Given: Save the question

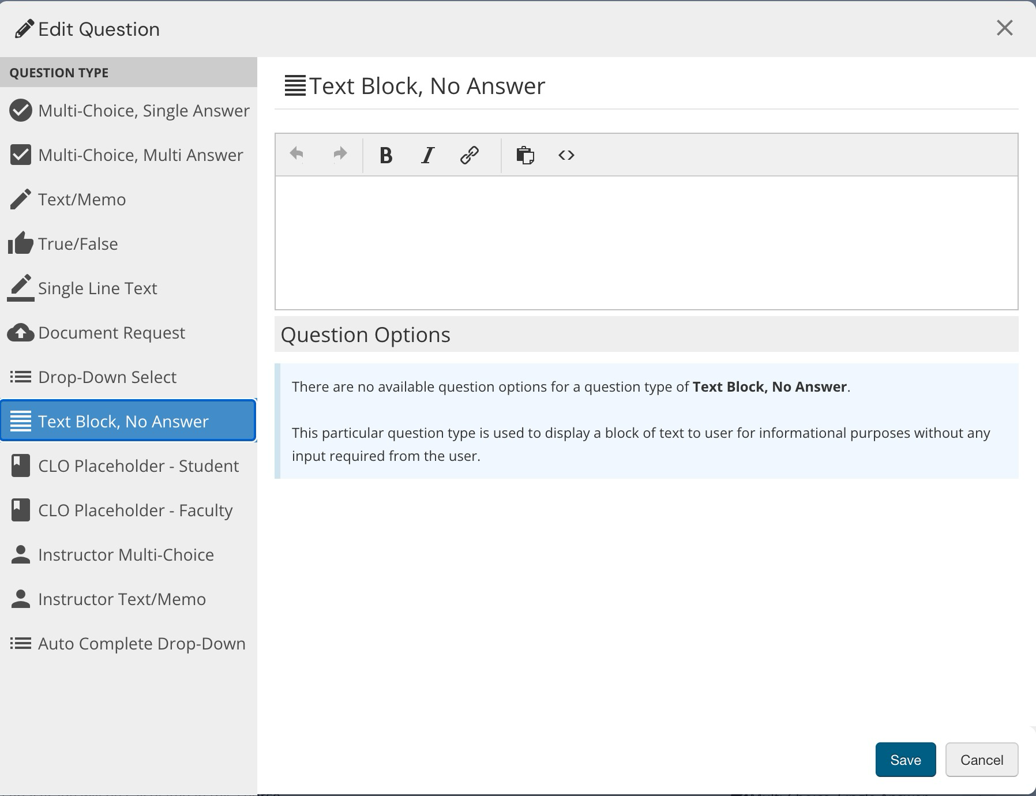Looking at the screenshot, I should click(905, 760).
